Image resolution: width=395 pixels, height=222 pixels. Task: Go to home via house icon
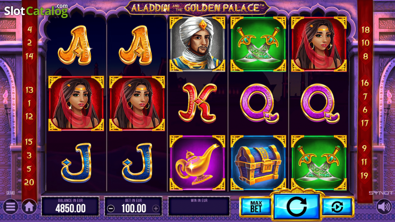tap(29, 207)
